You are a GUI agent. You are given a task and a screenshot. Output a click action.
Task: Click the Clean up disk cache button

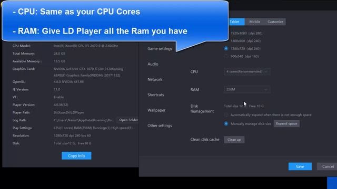click(234, 140)
